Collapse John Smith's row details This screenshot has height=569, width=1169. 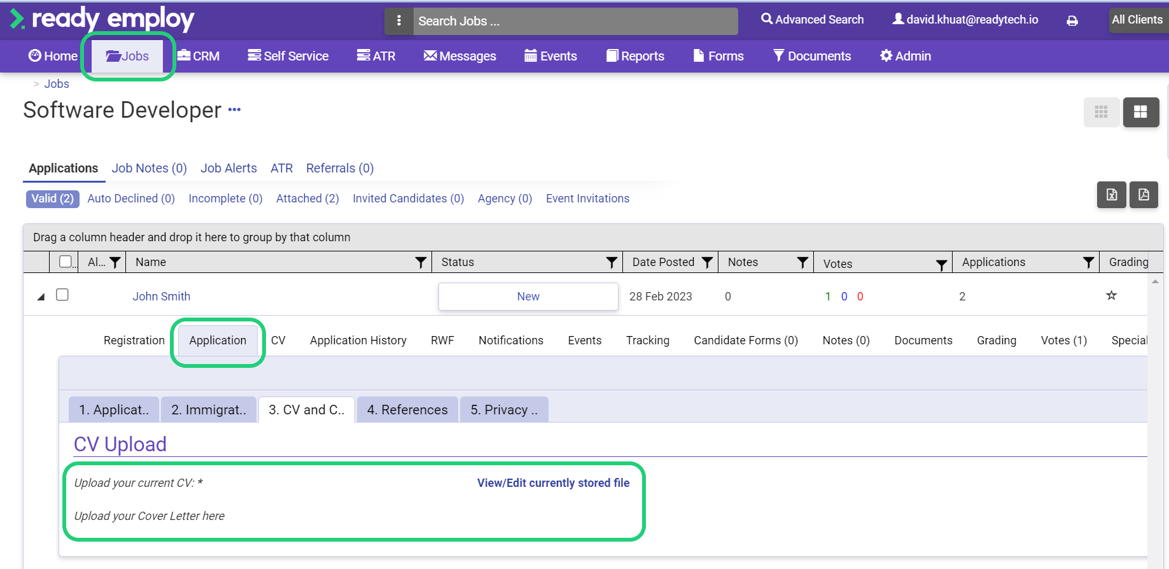point(41,297)
